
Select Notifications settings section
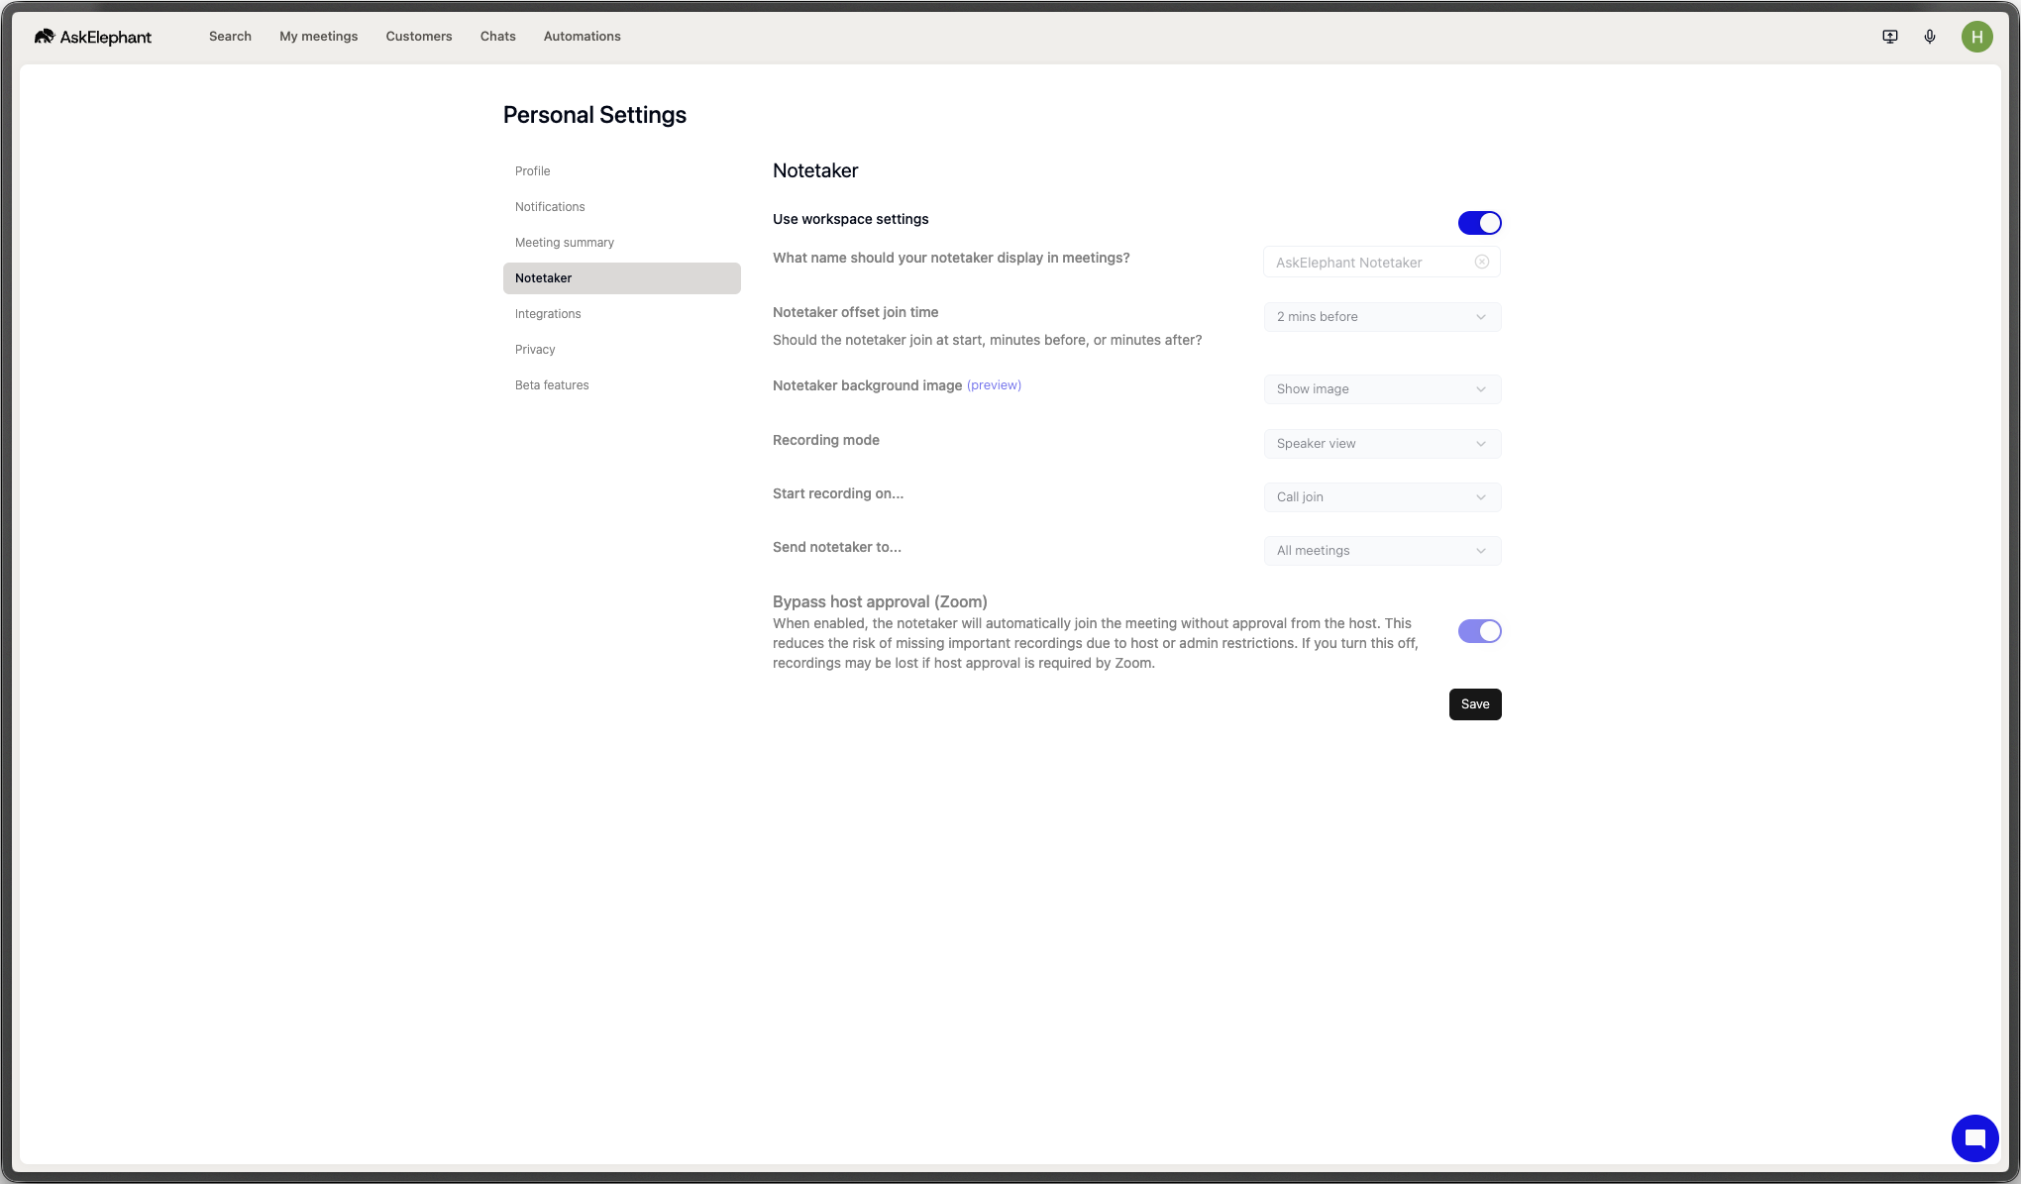pos(622,207)
